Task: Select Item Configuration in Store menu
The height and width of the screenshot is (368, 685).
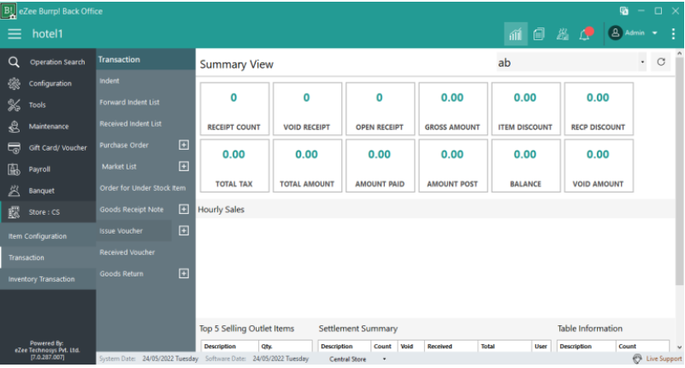Action: tap(38, 236)
